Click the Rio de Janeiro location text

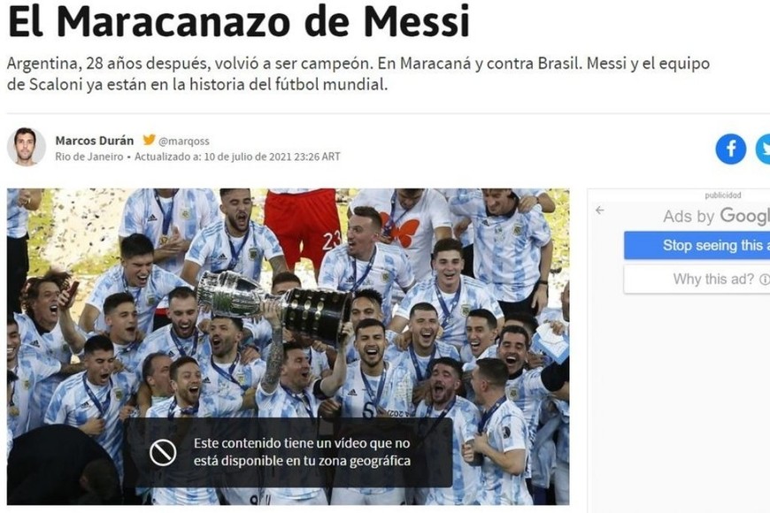(x=89, y=157)
